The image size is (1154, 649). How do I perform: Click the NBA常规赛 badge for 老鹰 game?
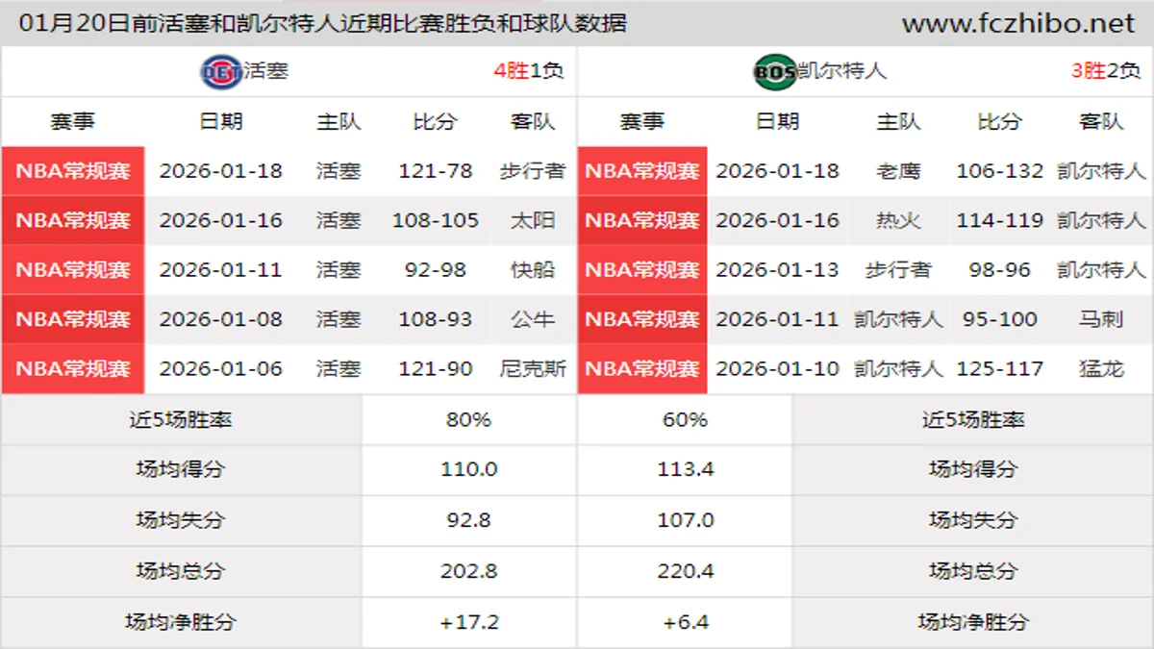tap(641, 171)
